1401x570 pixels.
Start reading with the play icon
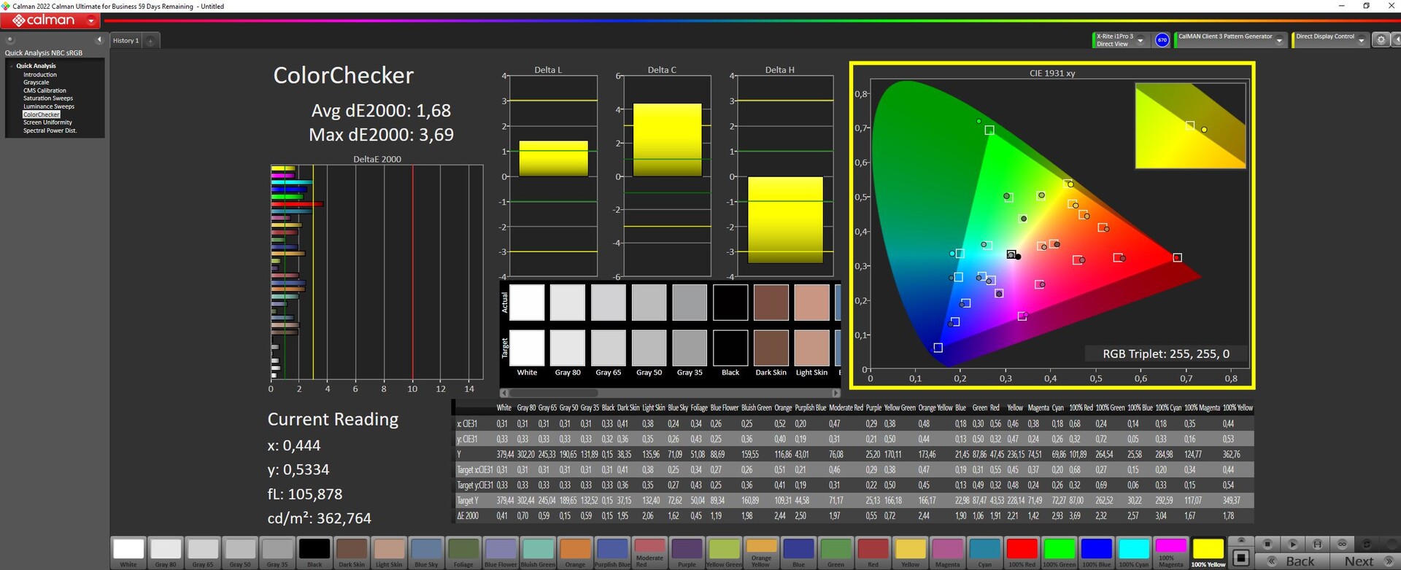1292,544
